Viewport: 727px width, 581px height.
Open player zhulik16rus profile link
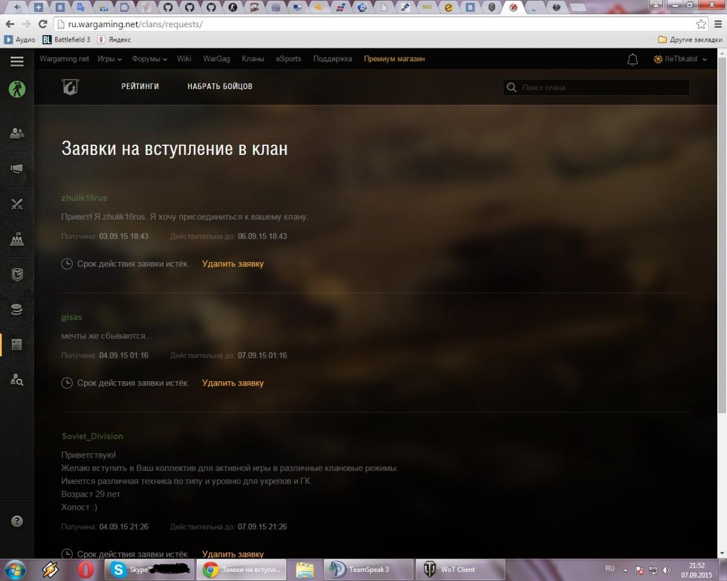pyautogui.click(x=84, y=198)
